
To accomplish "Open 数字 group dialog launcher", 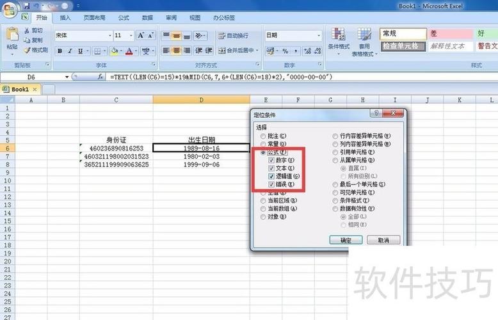I will point(320,65).
